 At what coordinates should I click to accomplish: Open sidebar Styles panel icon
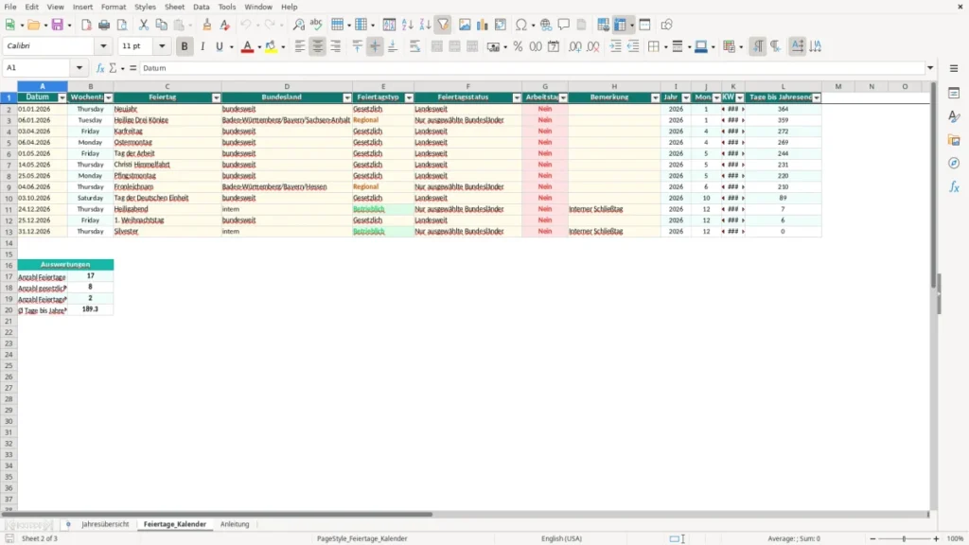point(954,116)
